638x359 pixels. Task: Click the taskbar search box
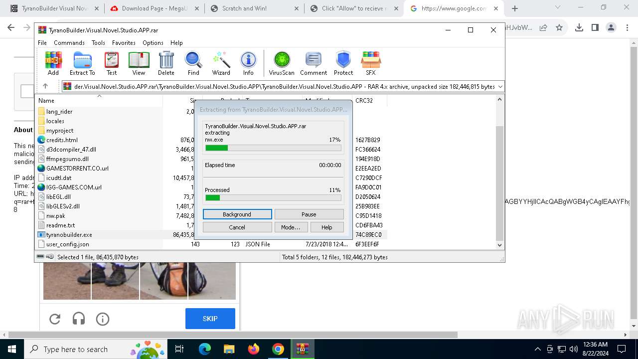tap(95, 349)
